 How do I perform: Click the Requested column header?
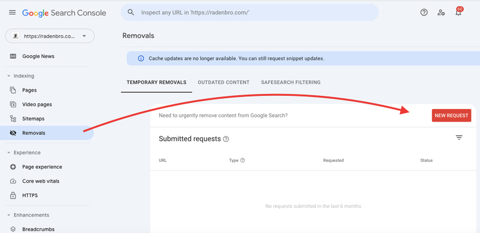tap(334, 161)
